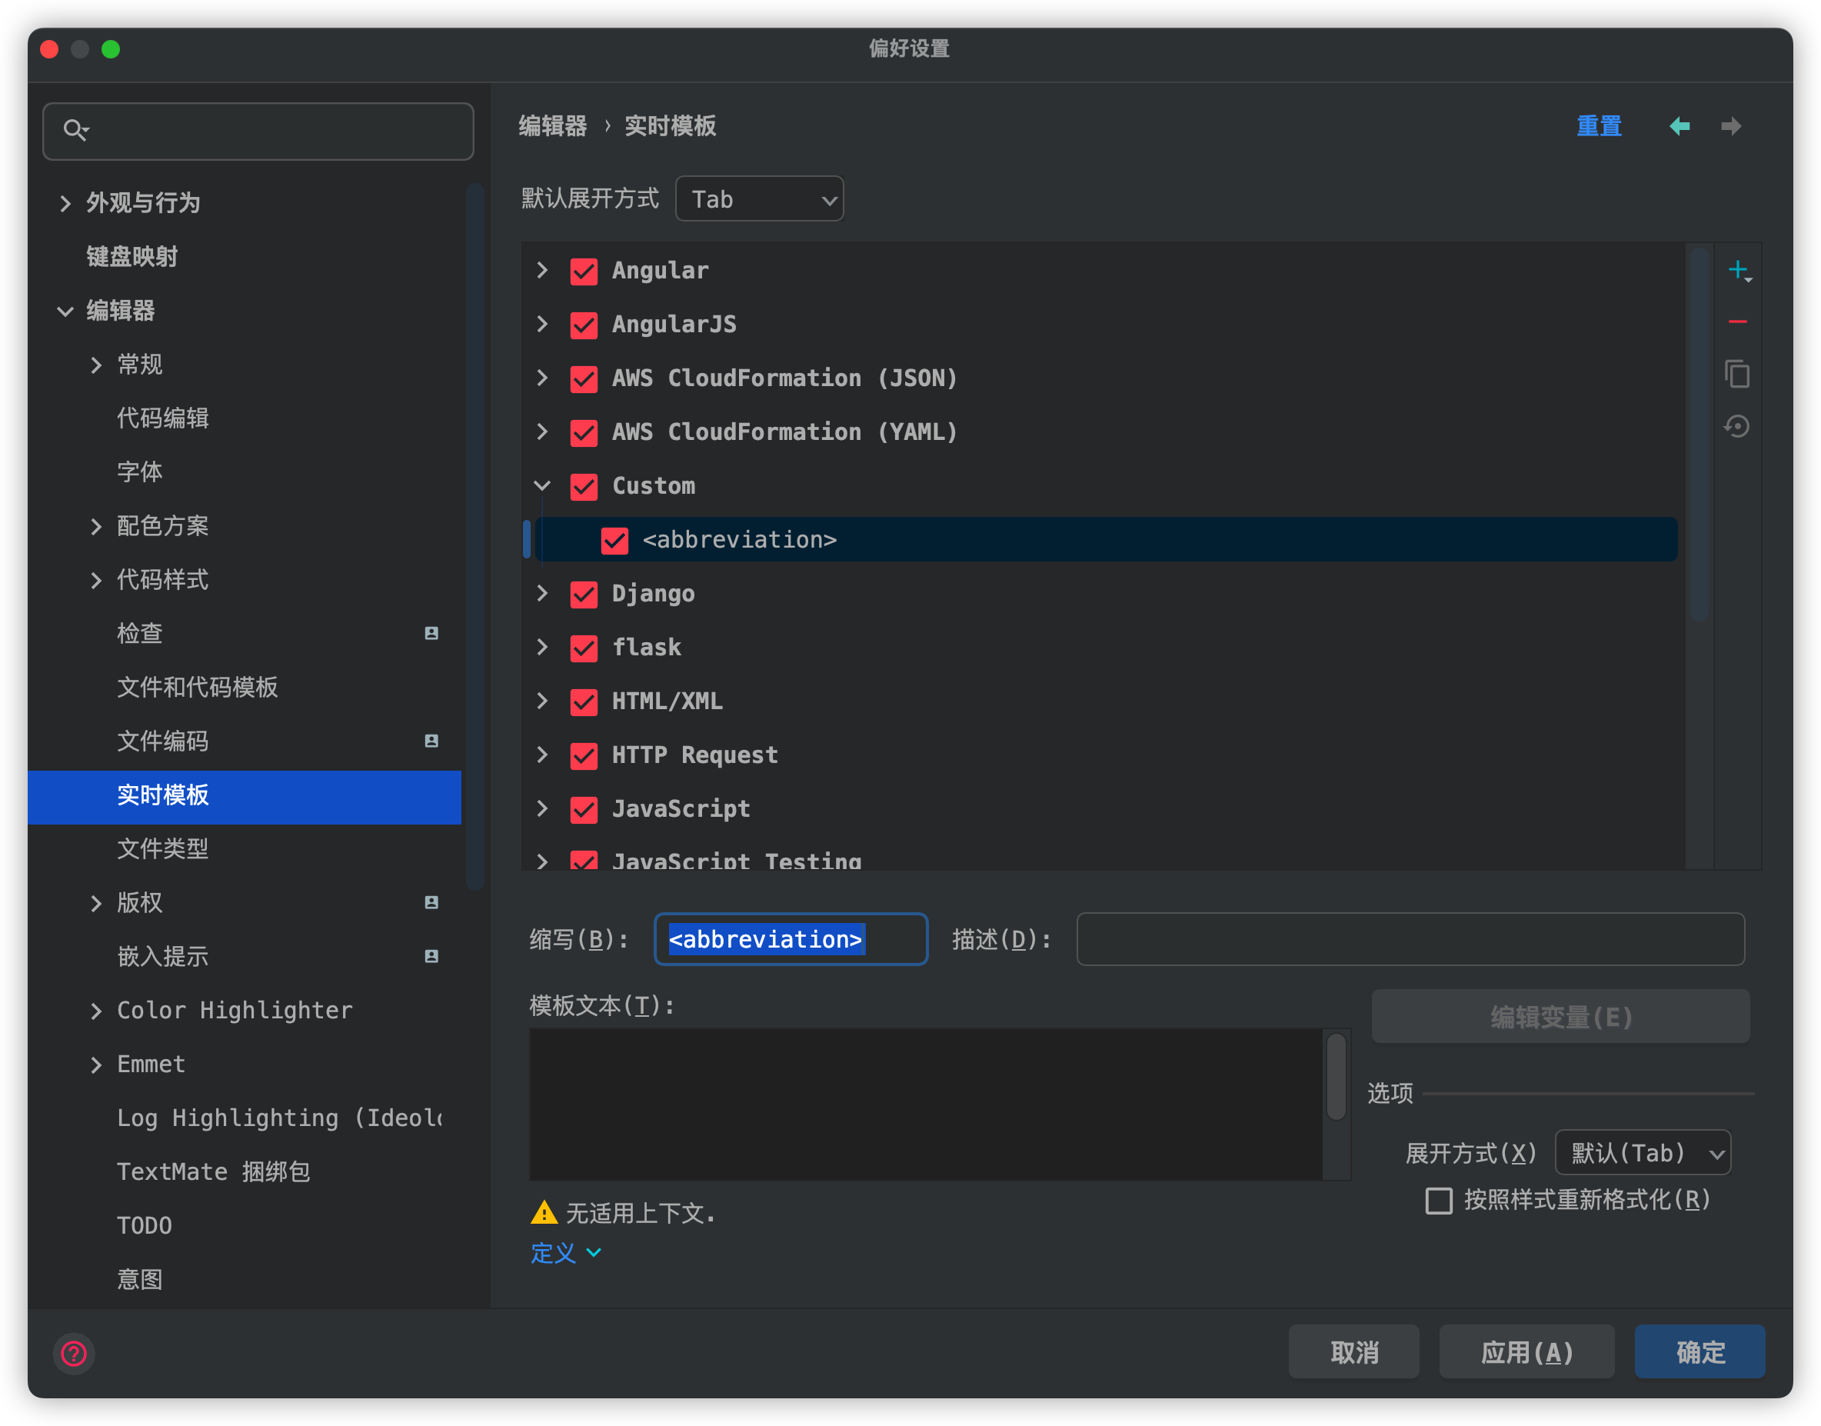Click the remove template minus icon
The width and height of the screenshot is (1821, 1426).
click(1737, 322)
